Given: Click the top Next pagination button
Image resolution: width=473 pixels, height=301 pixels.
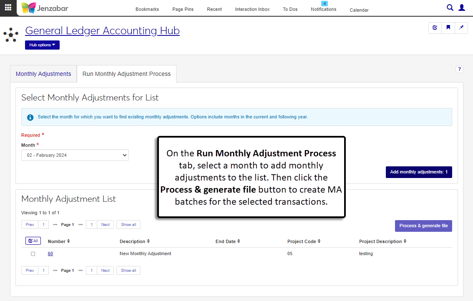Looking at the screenshot, I should (x=105, y=225).
